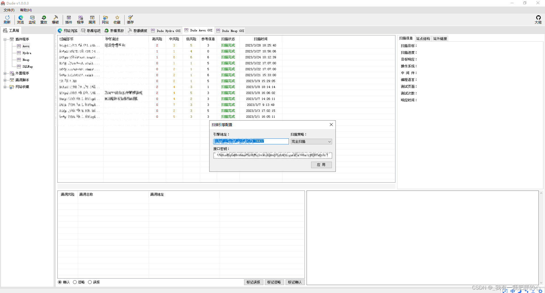
Task: Select the 确认 radio button
Action: [x=60, y=282]
